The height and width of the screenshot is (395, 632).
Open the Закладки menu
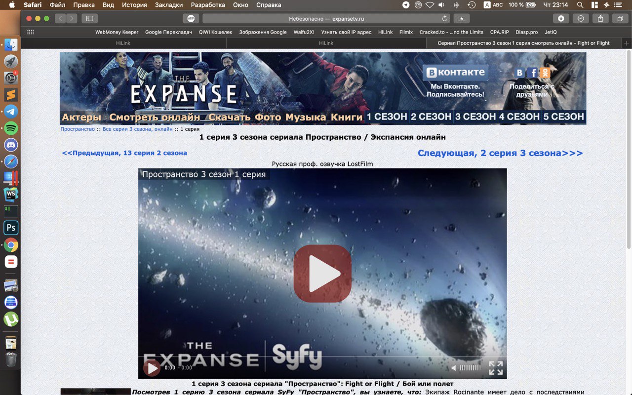click(x=168, y=5)
